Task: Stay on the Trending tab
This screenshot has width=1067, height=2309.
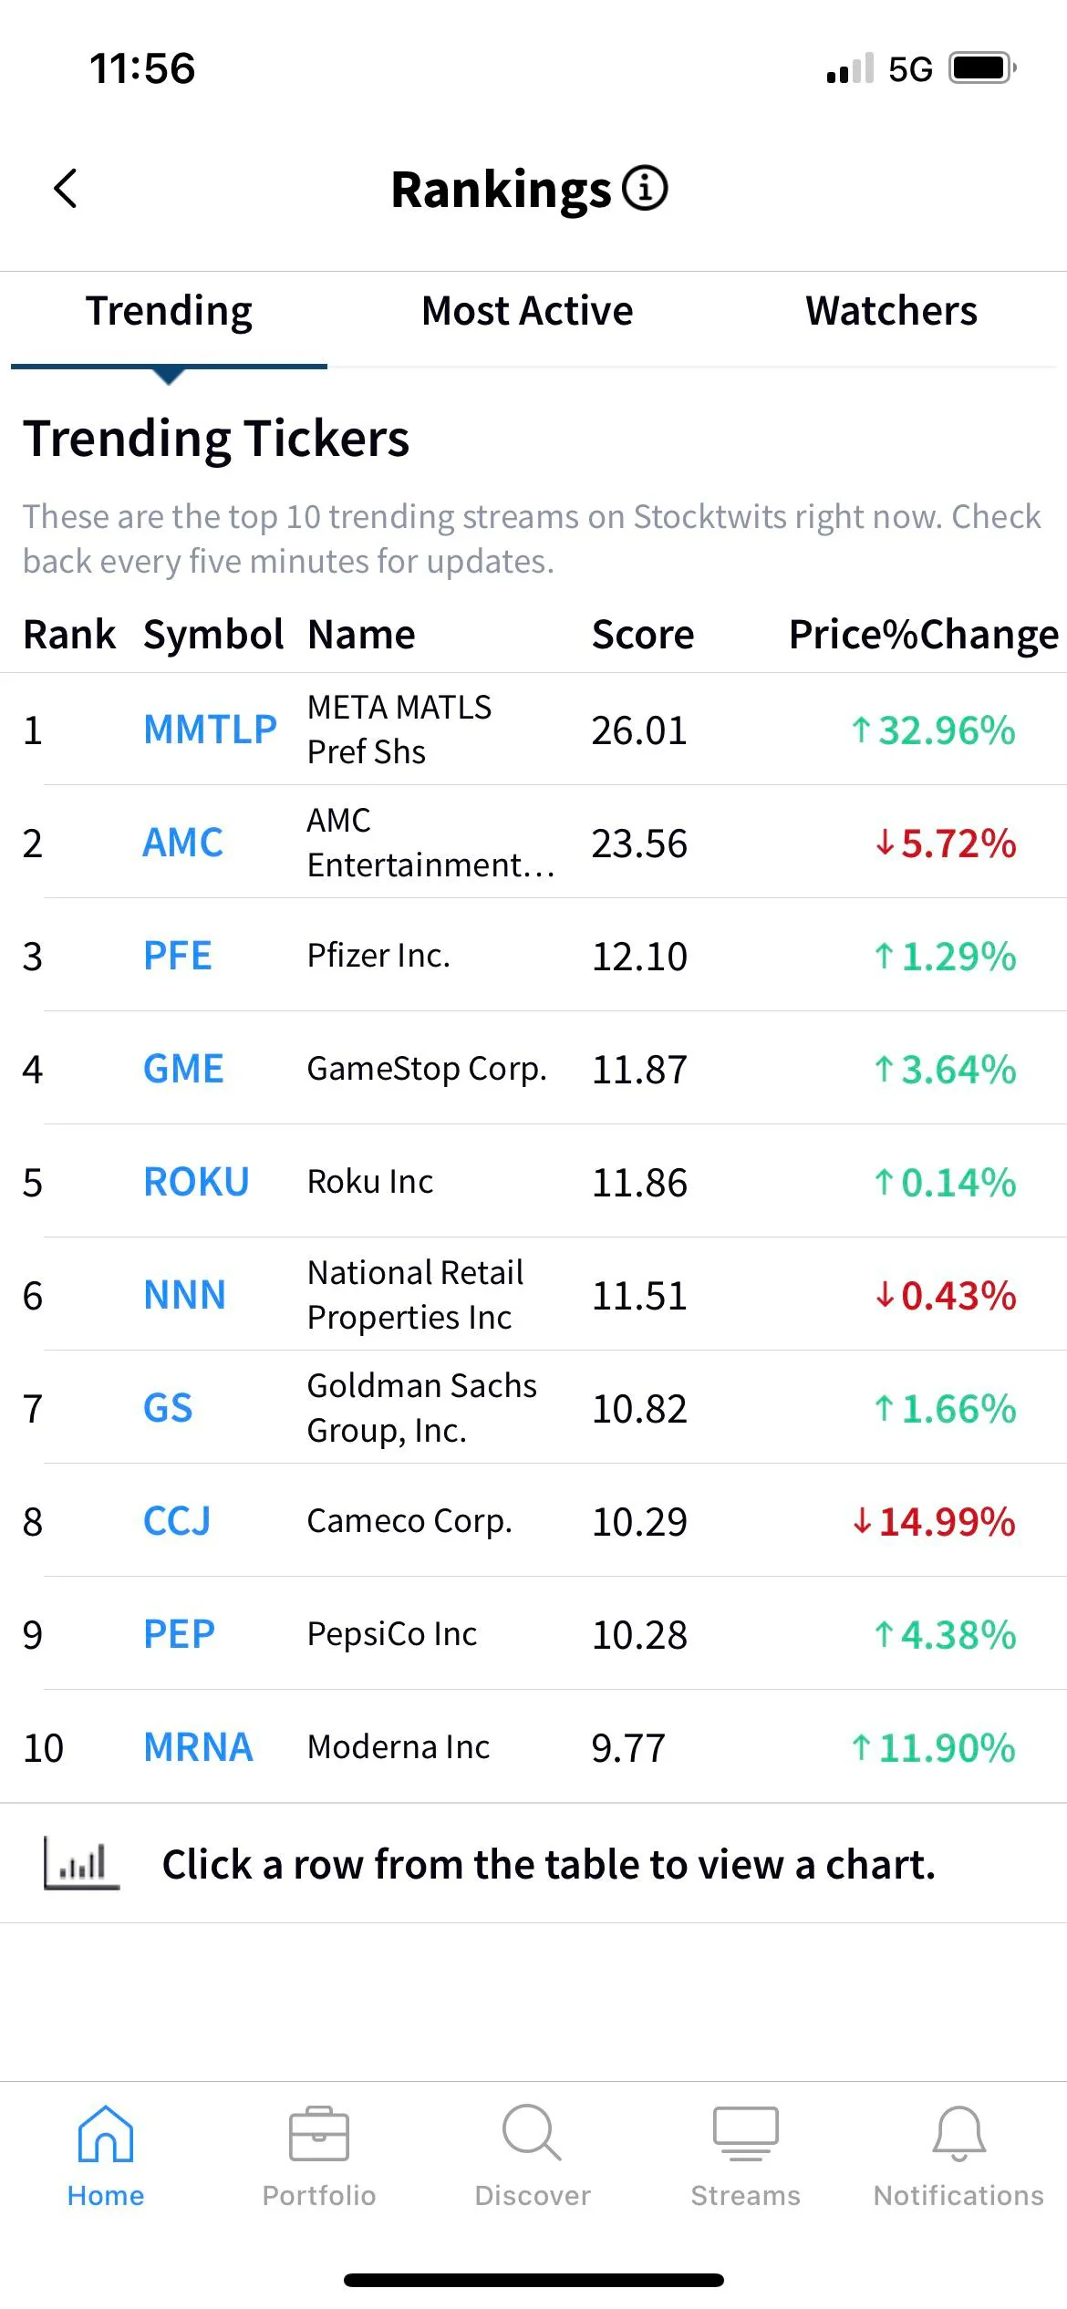Action: [168, 311]
